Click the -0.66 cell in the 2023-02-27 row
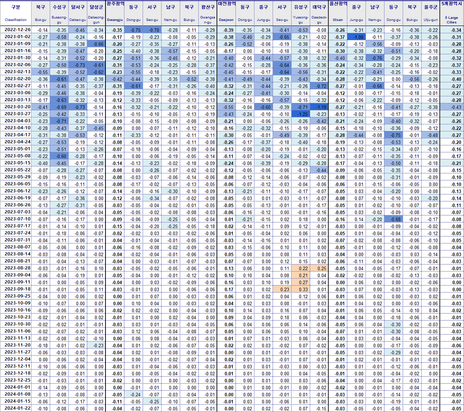The height and width of the screenshot is (412, 464). pos(374,86)
